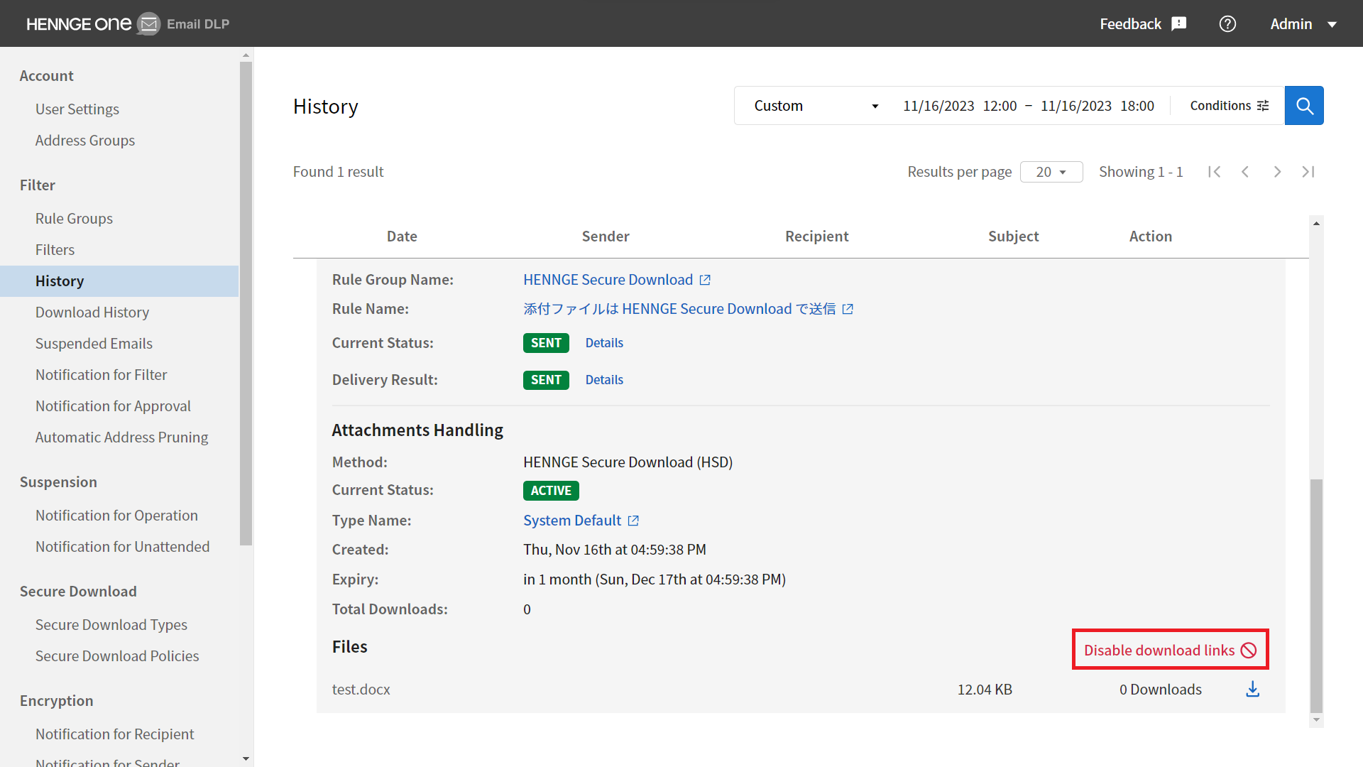
Task: Open the help question mark icon
Action: pos(1227,24)
